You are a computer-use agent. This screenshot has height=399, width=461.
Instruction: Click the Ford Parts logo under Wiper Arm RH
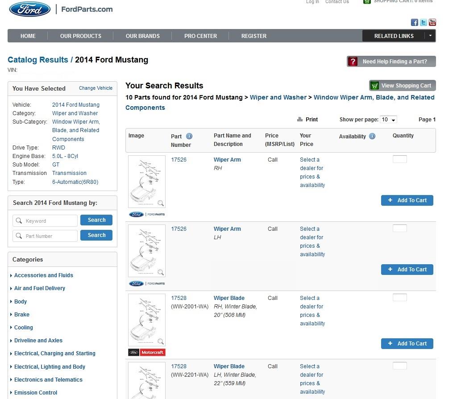(147, 214)
